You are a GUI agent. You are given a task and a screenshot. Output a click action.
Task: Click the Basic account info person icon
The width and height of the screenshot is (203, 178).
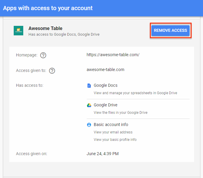89,125
